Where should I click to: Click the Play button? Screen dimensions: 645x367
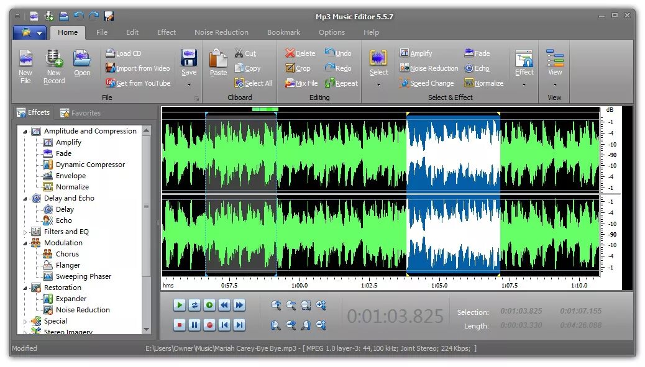pos(180,305)
